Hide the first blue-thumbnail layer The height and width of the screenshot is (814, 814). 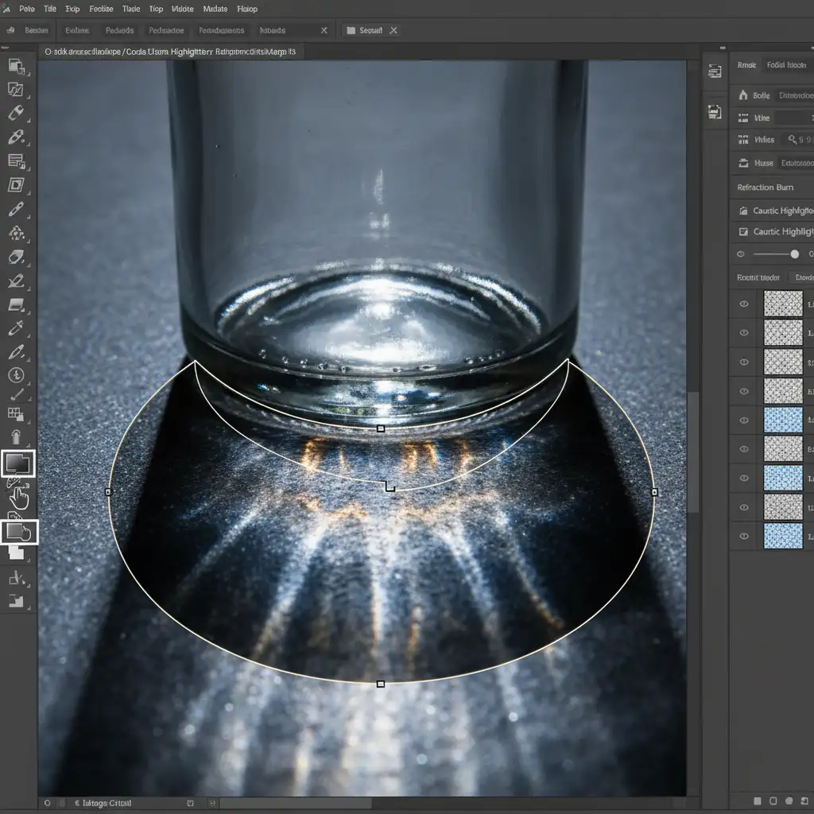(x=744, y=420)
